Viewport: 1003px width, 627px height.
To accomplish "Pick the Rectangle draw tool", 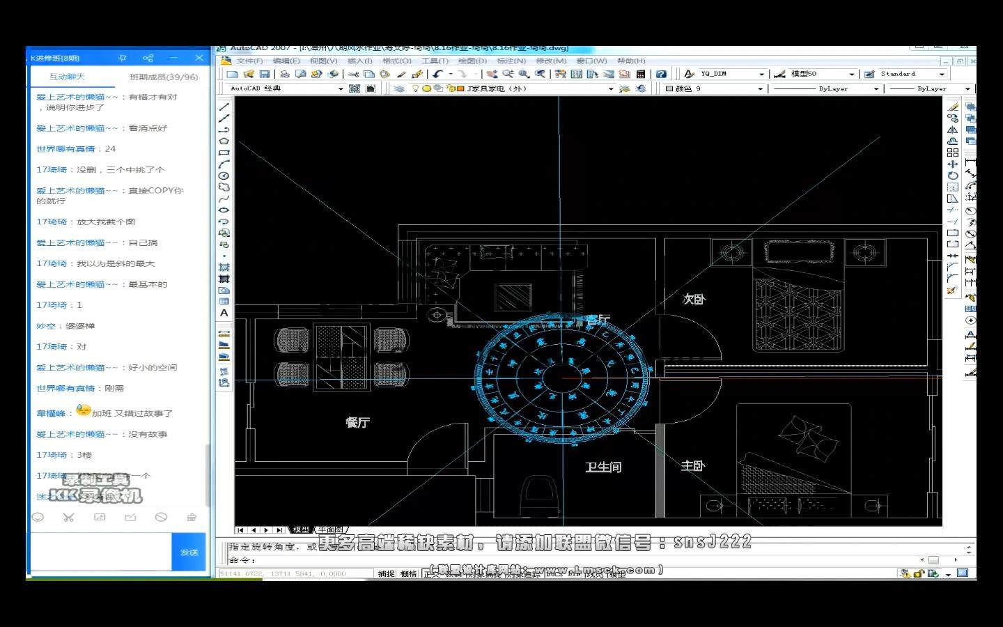I will [224, 153].
